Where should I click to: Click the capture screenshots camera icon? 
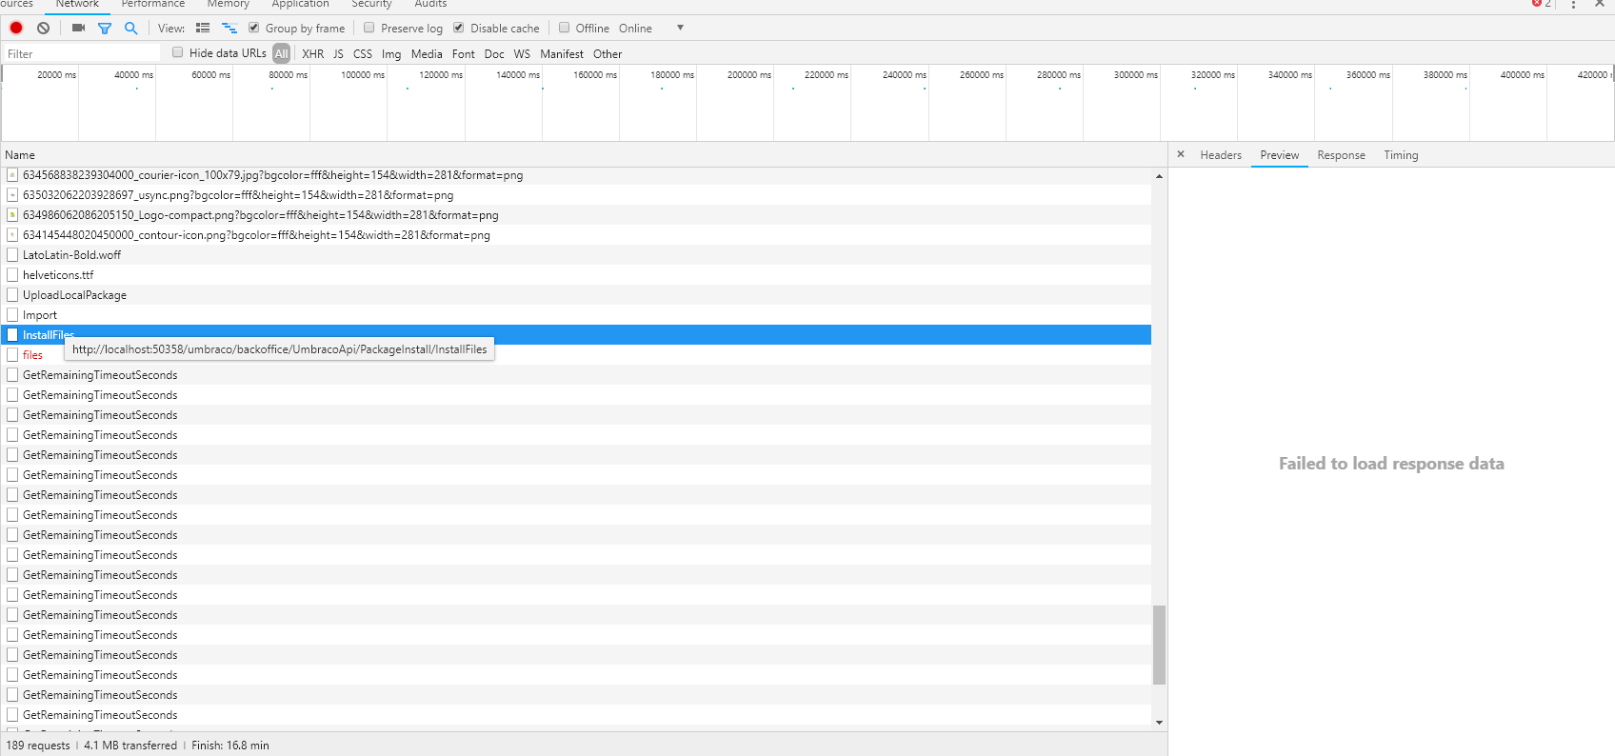[78, 28]
